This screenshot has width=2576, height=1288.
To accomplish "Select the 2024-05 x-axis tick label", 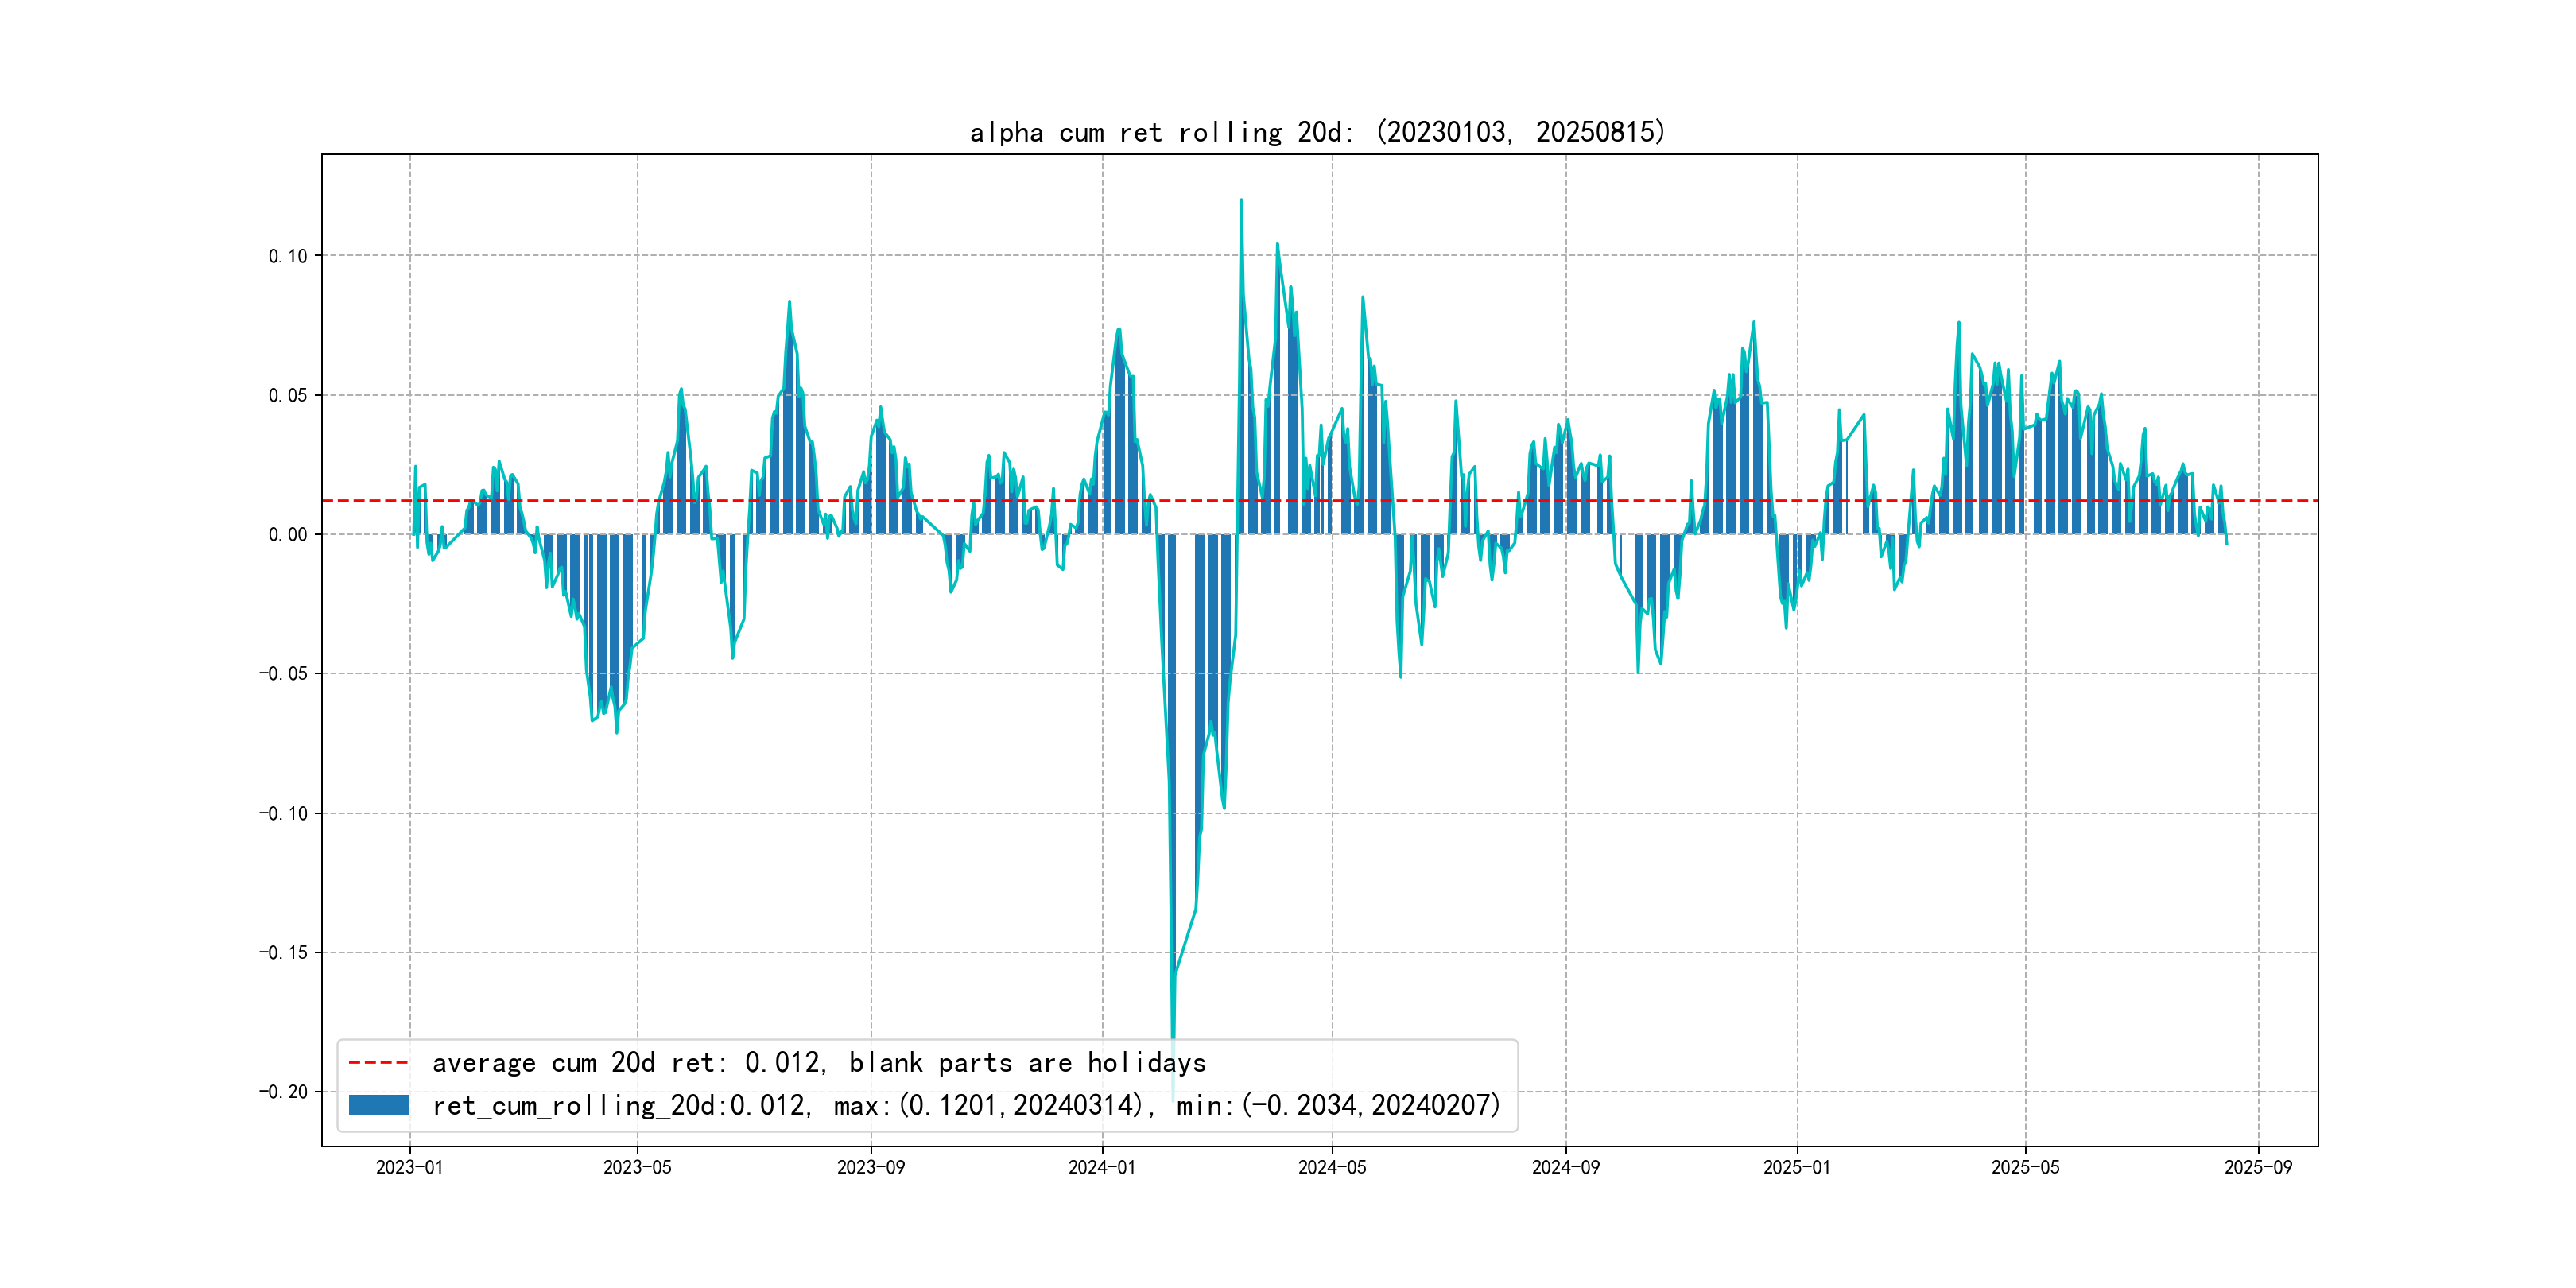I will tap(1332, 1167).
